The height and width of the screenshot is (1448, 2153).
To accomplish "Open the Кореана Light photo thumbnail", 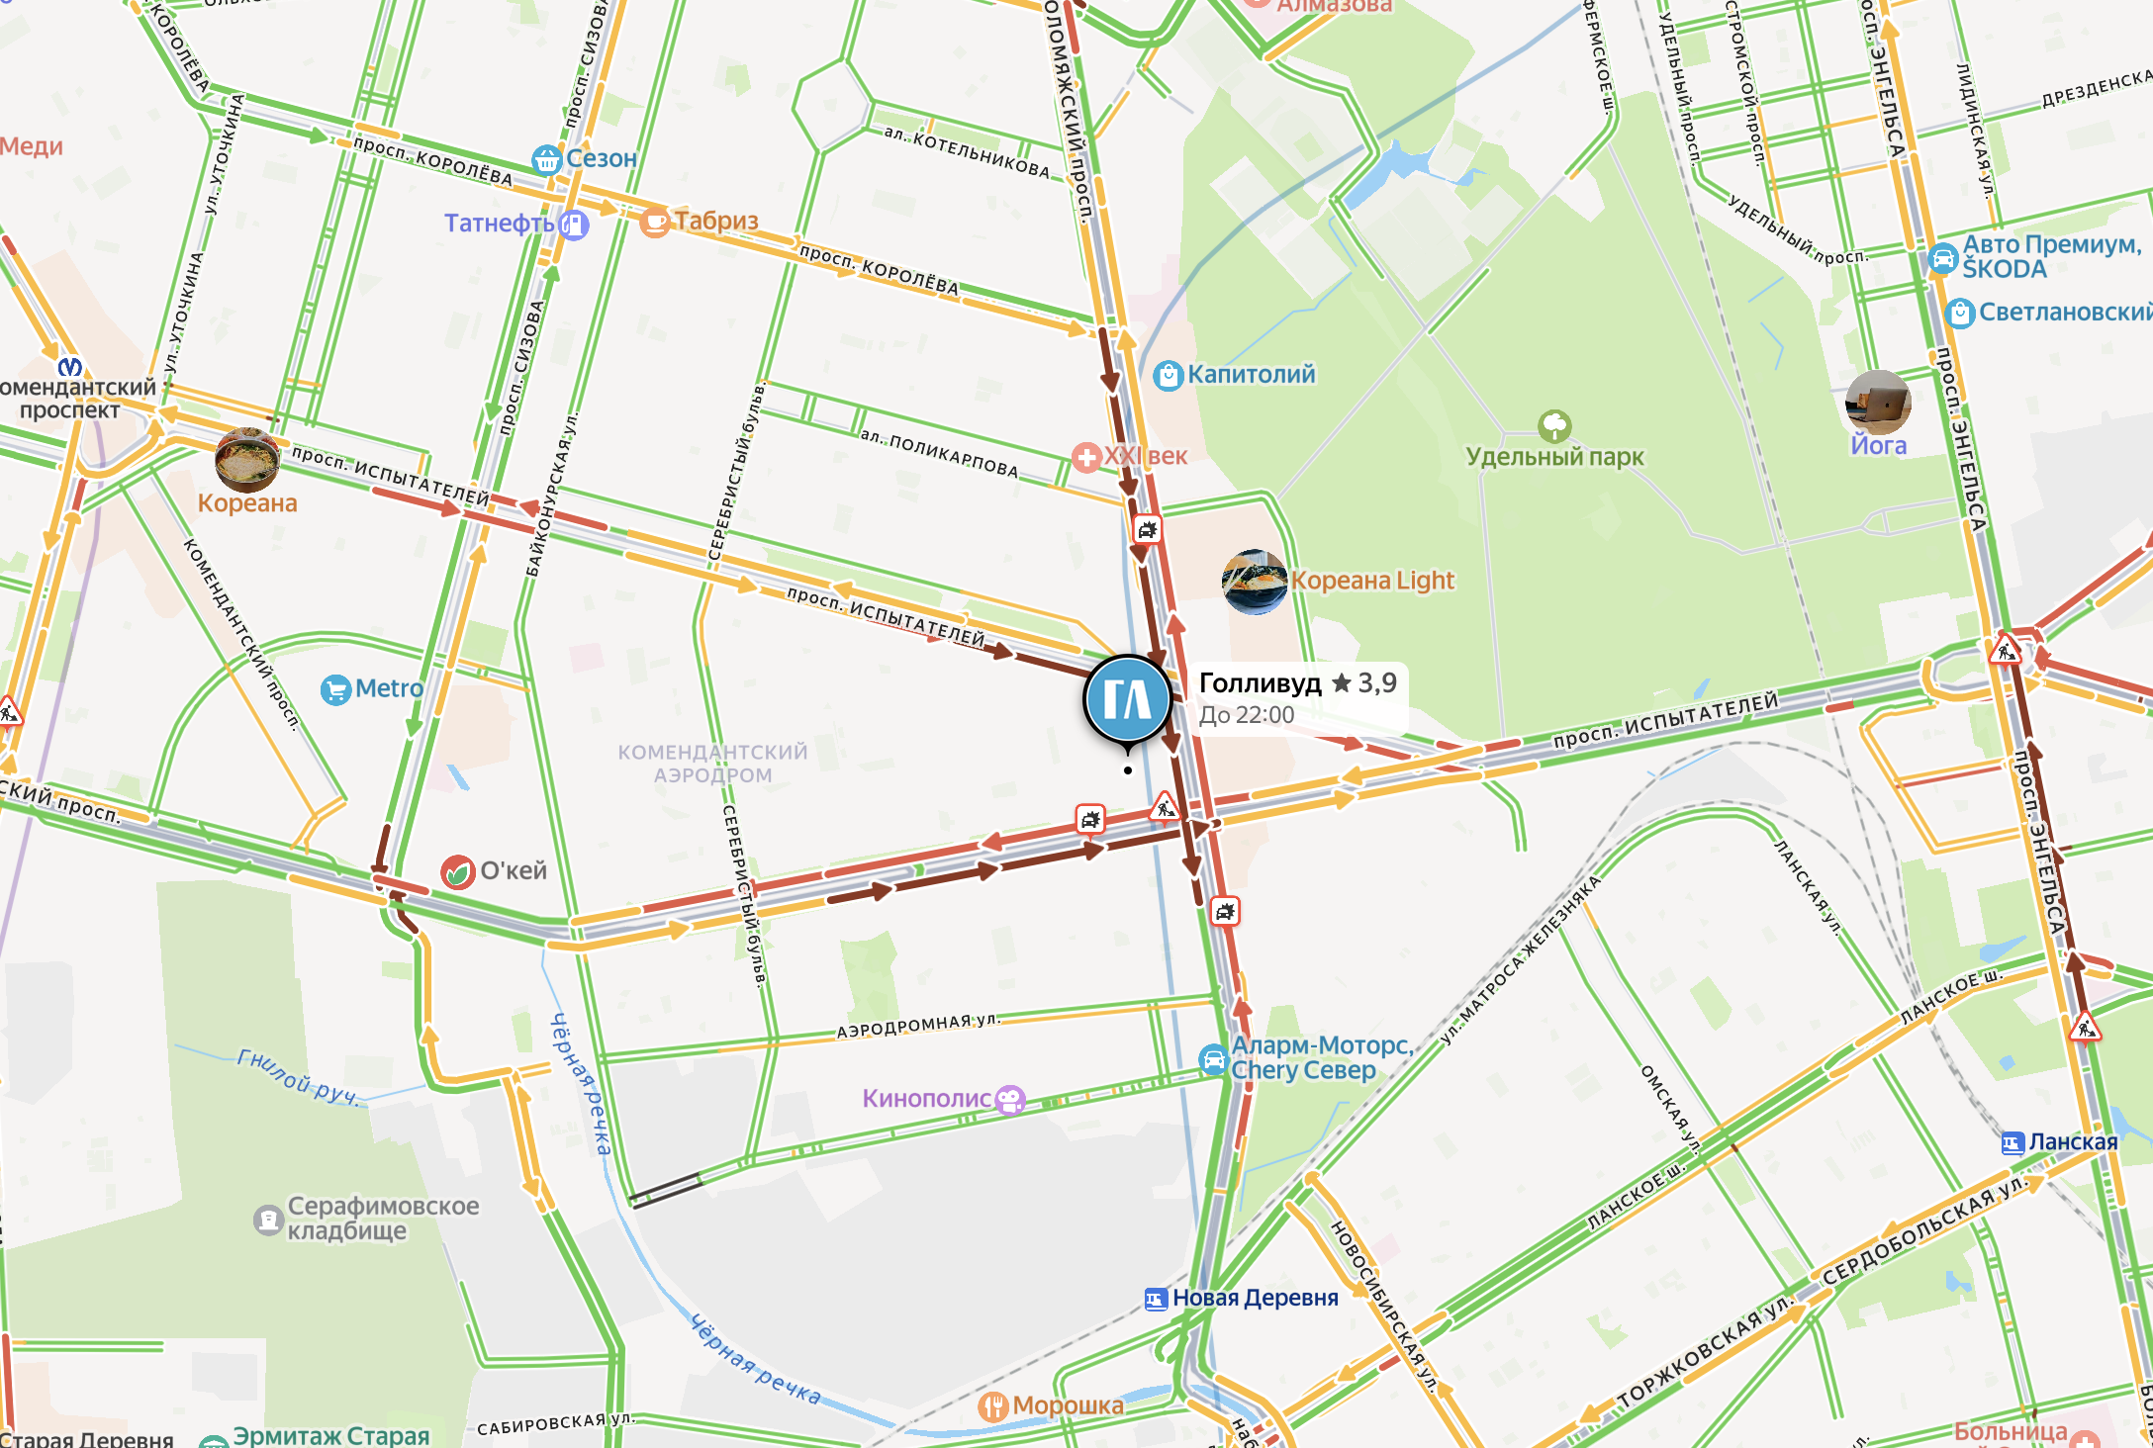I will coord(1255,582).
